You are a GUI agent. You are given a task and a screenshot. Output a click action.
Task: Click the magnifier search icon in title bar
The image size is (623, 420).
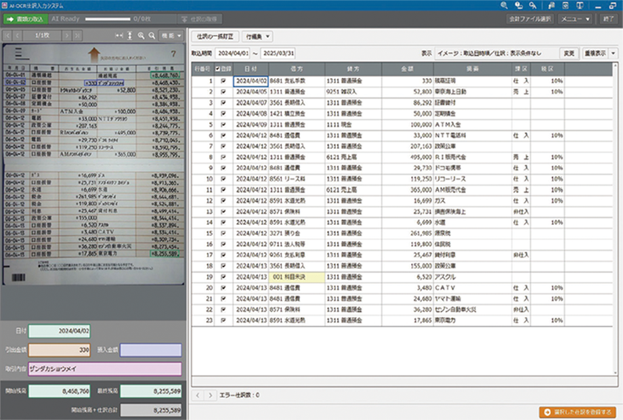(504, 5)
